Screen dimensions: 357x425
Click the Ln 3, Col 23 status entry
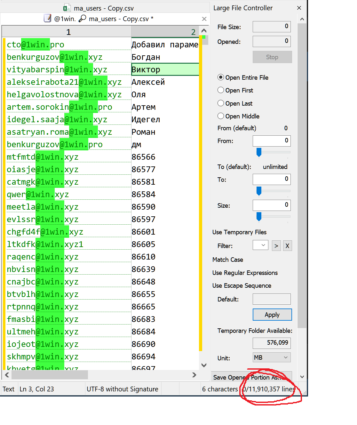coord(37,389)
